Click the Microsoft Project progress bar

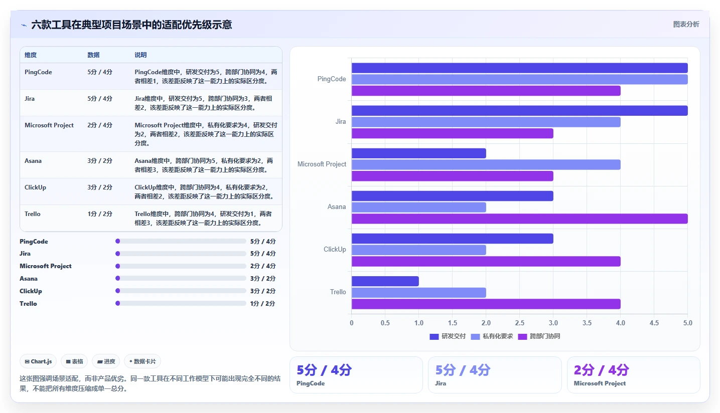(181, 266)
